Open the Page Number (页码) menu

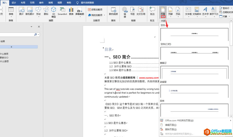coord(178,12)
